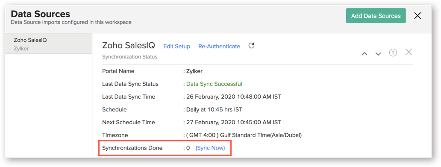
Task: Collapse details with the up chevron
Action: click(x=365, y=54)
